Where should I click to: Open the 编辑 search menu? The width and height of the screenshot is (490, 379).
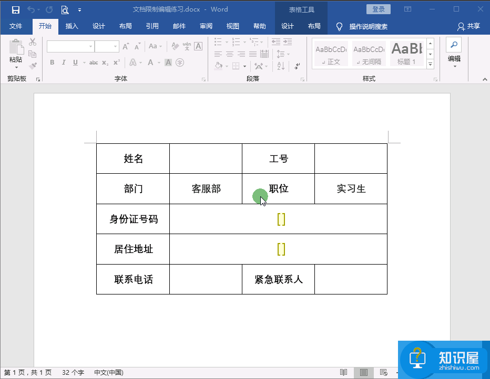454,53
